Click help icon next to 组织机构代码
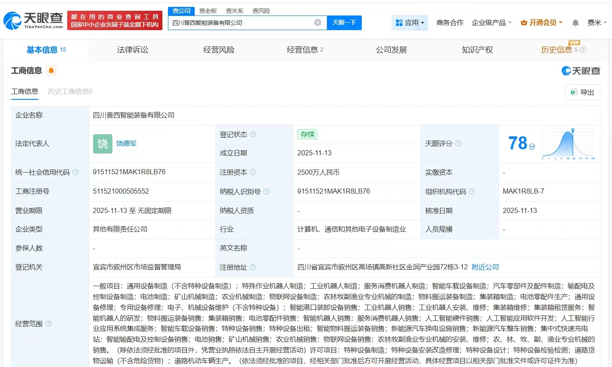The height and width of the screenshot is (367, 612). click(472, 191)
